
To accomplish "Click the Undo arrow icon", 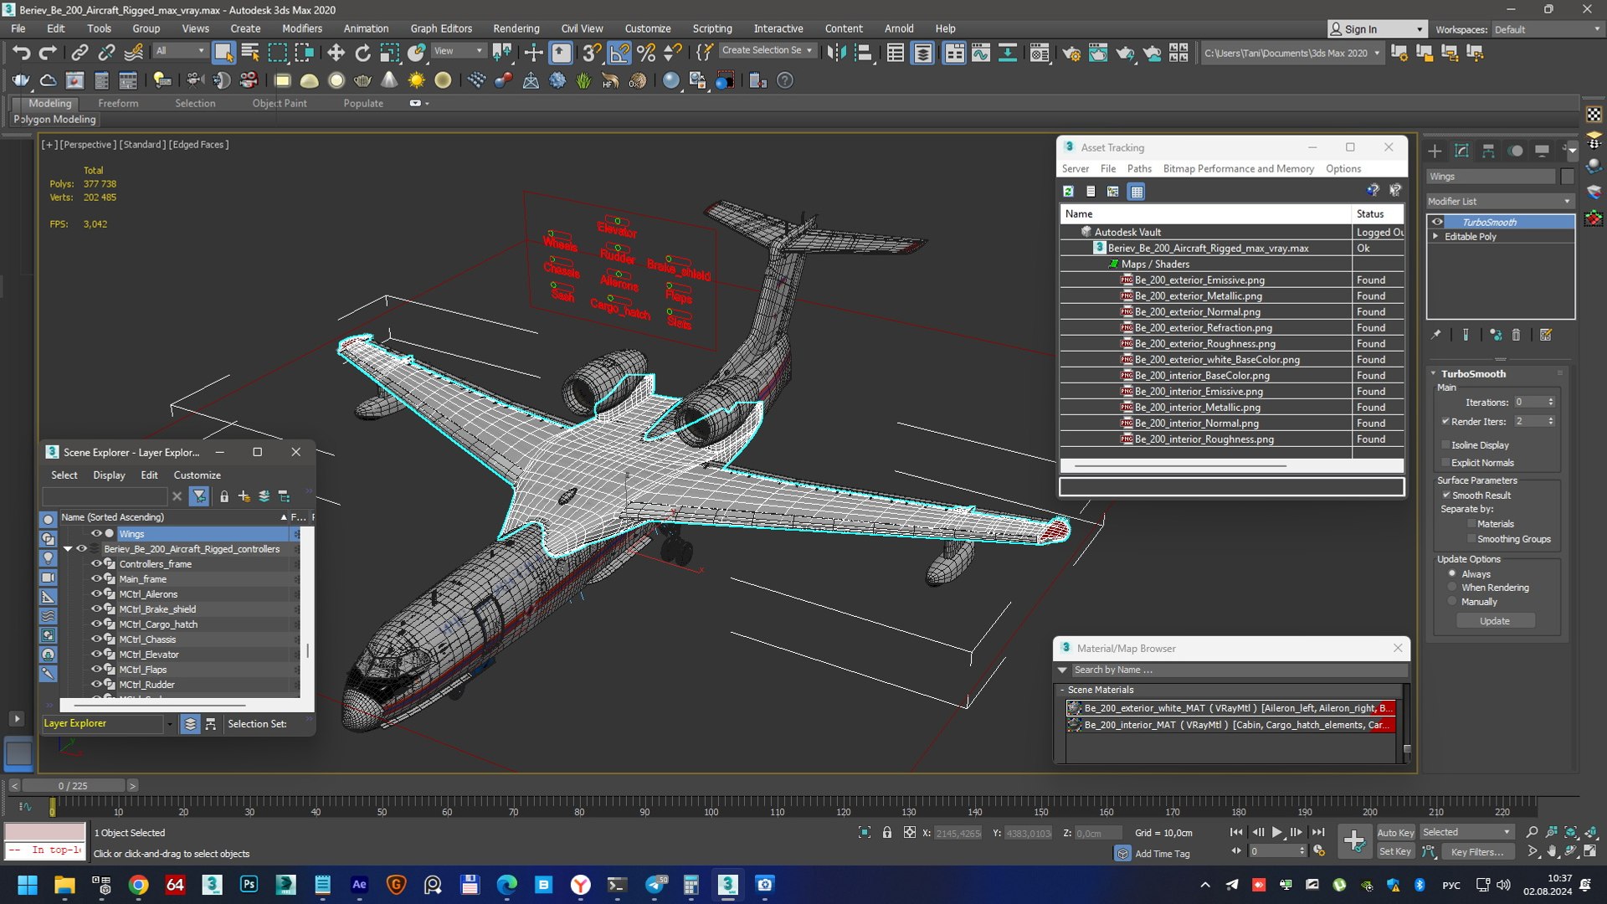I will point(21,53).
